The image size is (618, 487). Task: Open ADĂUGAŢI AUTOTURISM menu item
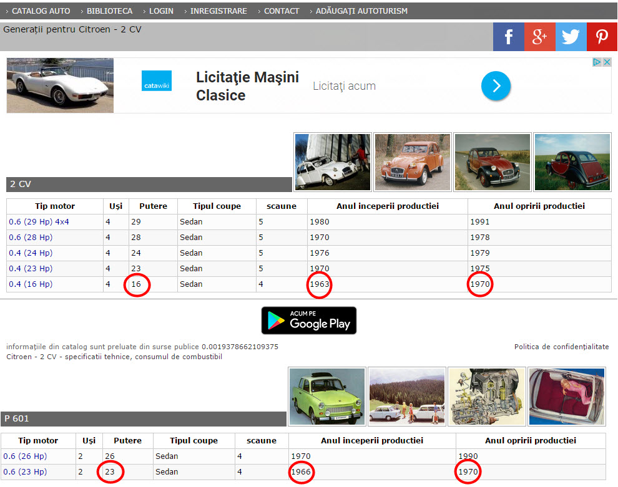tap(361, 11)
